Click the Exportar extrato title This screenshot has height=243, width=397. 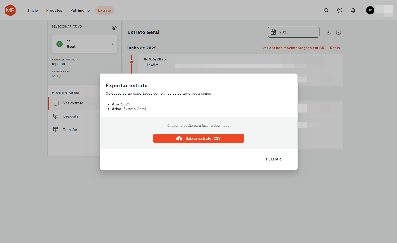click(x=127, y=86)
